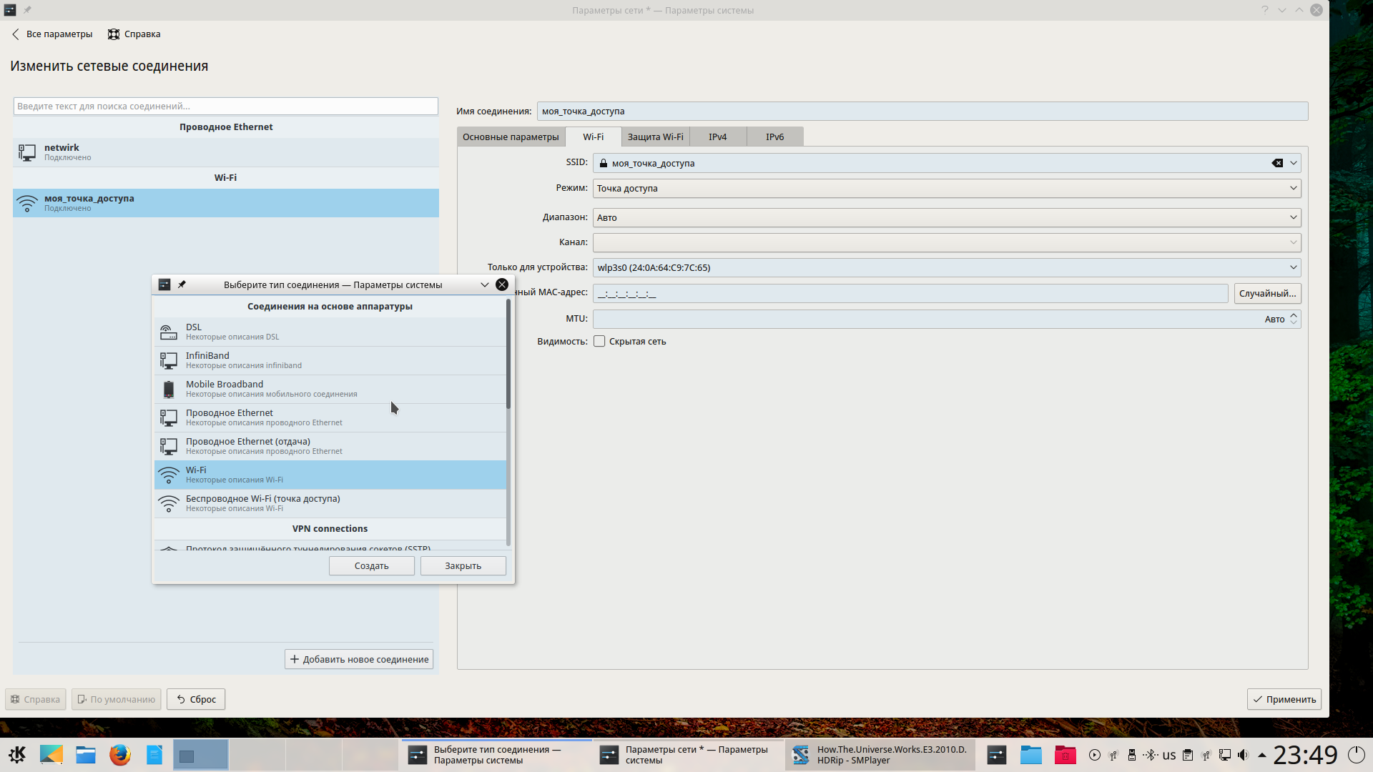Select the Wi-Fi access point connection icon
Image resolution: width=1373 pixels, height=772 pixels.
[x=168, y=503]
